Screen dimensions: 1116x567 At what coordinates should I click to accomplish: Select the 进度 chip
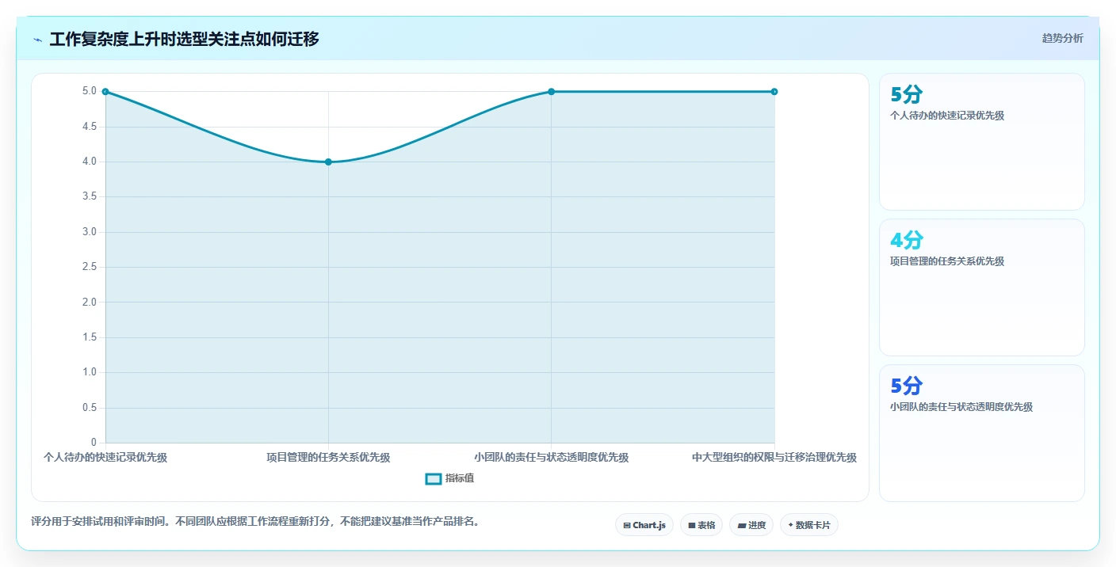point(751,525)
